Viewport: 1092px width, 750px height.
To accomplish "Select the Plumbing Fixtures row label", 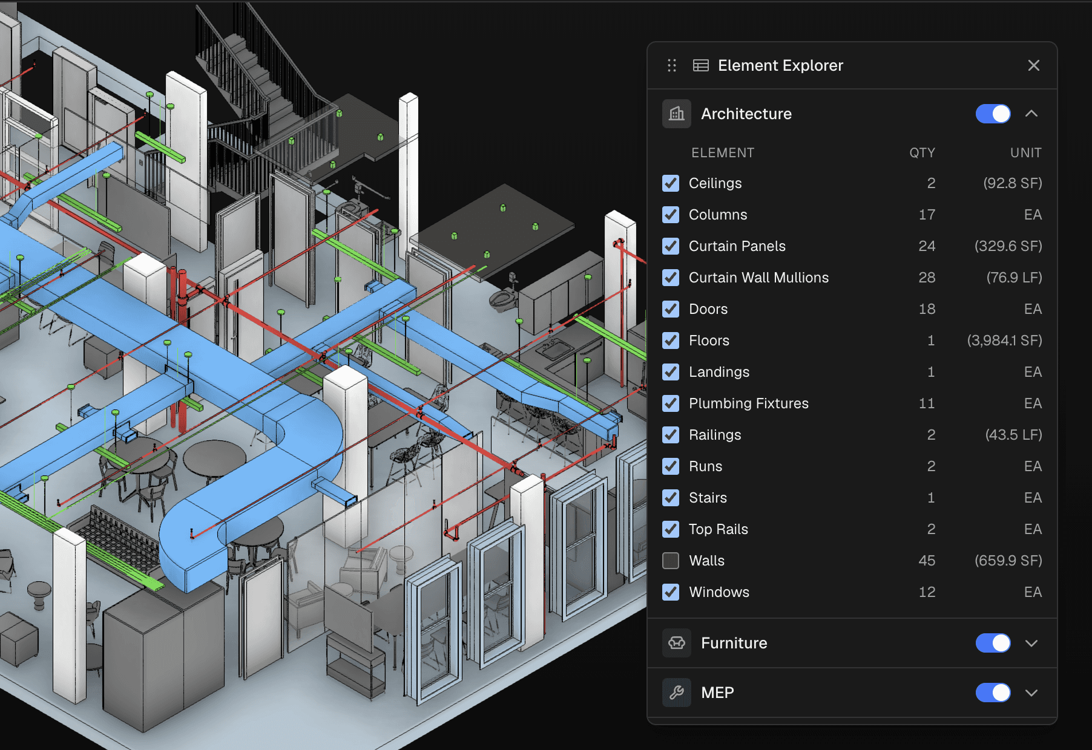I will coord(749,403).
